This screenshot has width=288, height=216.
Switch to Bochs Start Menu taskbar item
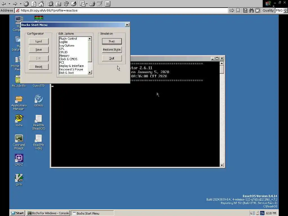click(92, 213)
